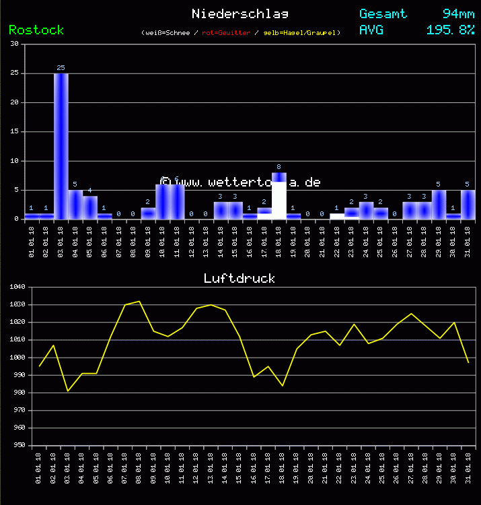Click the 94mm total value

(x=458, y=13)
